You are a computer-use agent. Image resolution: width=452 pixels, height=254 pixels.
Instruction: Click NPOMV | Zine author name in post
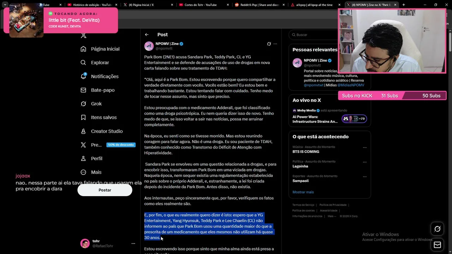(x=167, y=44)
